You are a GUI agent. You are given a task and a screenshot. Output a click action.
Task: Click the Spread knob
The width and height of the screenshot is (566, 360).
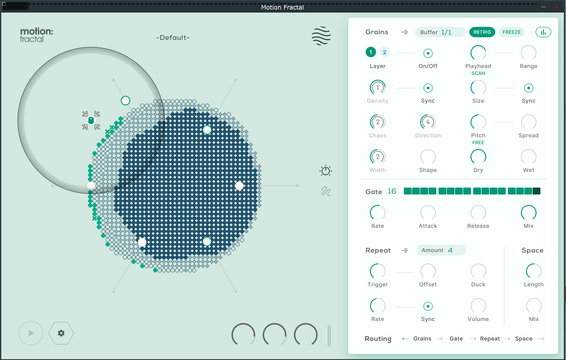coord(529,122)
